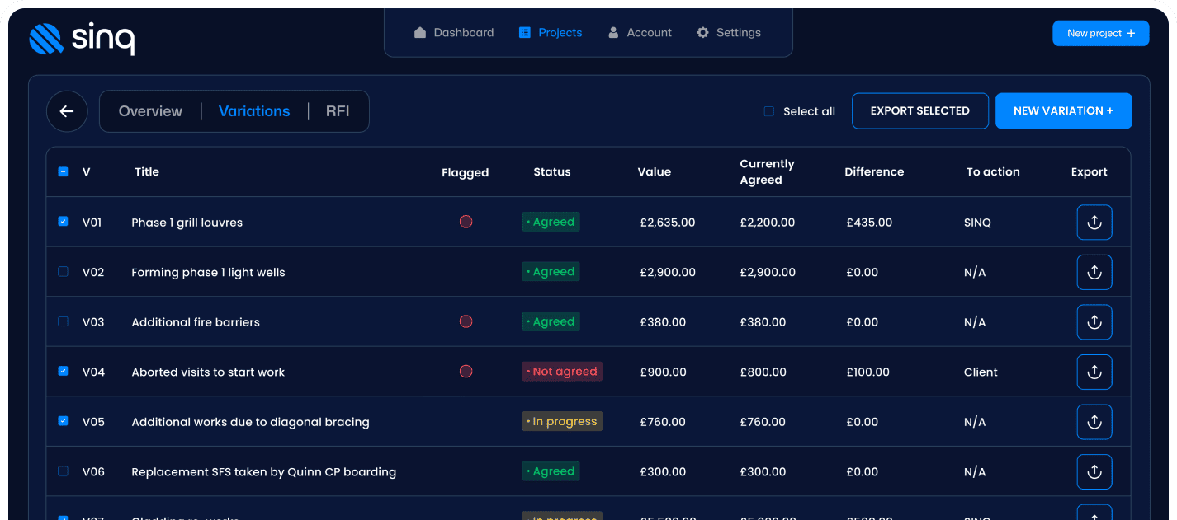Select 'Aborted visits to start work' title

pos(208,372)
